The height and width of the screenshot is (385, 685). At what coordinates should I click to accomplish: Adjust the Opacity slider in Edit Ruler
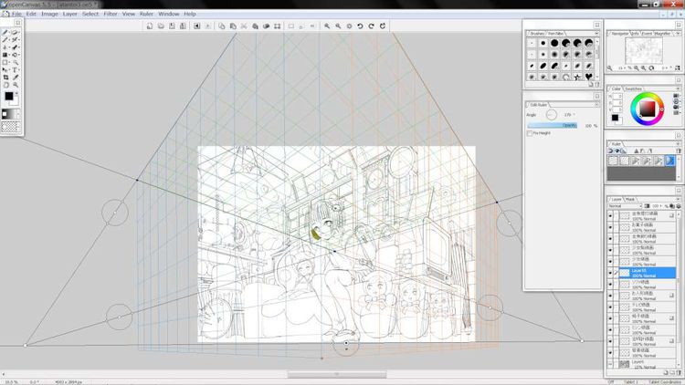tap(553, 125)
